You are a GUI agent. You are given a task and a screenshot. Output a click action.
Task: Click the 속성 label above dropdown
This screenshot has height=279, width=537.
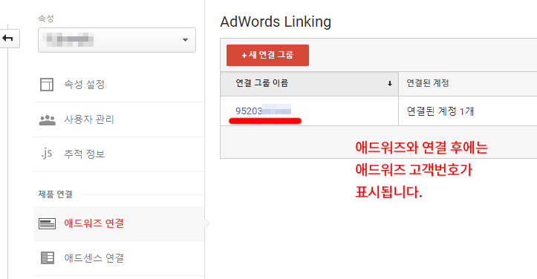point(46,19)
